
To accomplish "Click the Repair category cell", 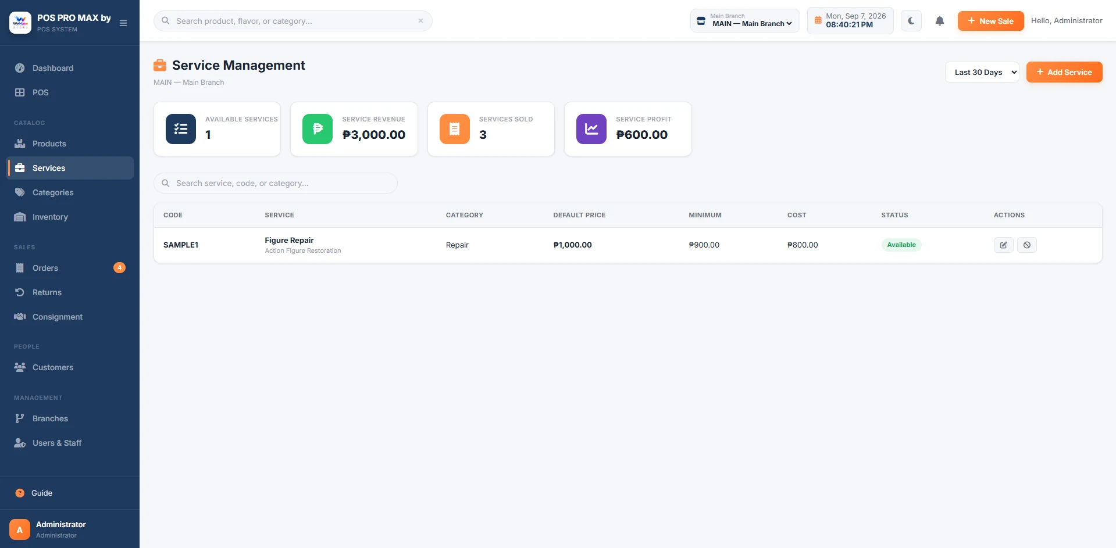I will (x=457, y=245).
